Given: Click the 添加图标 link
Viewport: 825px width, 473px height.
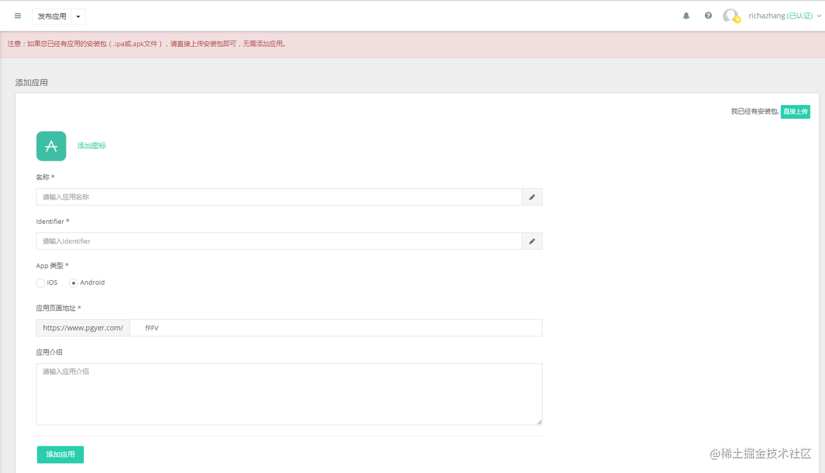Looking at the screenshot, I should coord(92,146).
